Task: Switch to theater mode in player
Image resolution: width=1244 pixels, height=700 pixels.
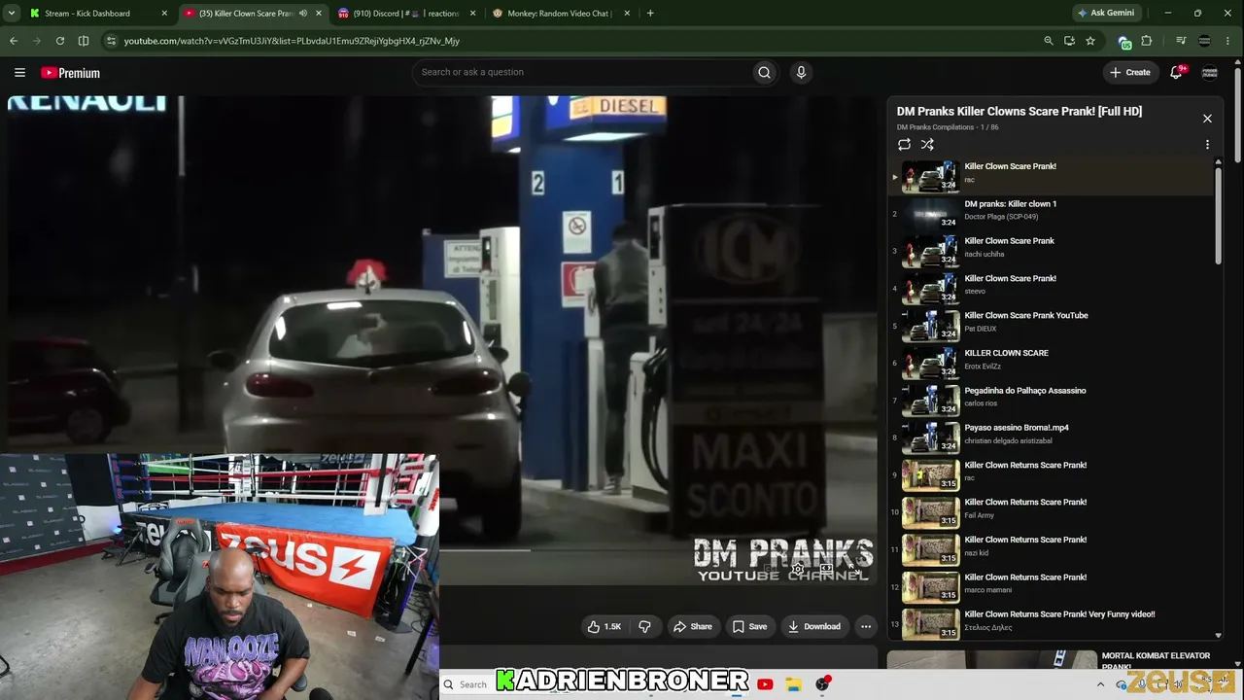Action: (x=826, y=570)
